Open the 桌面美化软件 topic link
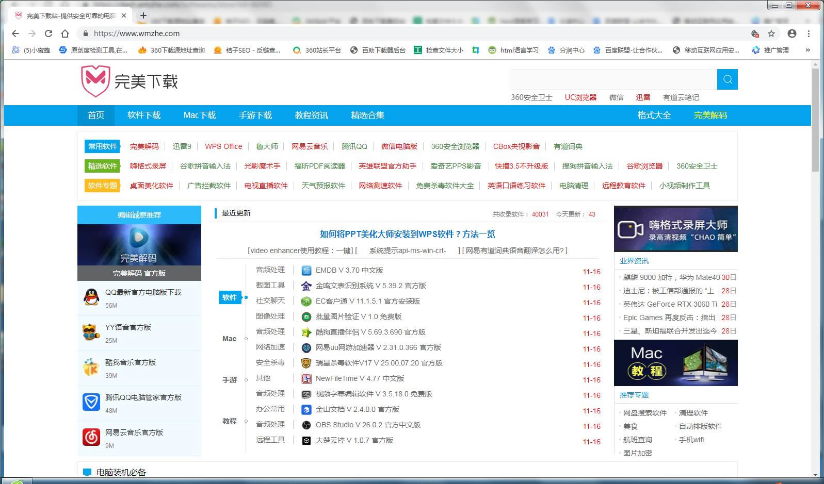Image resolution: width=824 pixels, height=484 pixels. click(152, 186)
